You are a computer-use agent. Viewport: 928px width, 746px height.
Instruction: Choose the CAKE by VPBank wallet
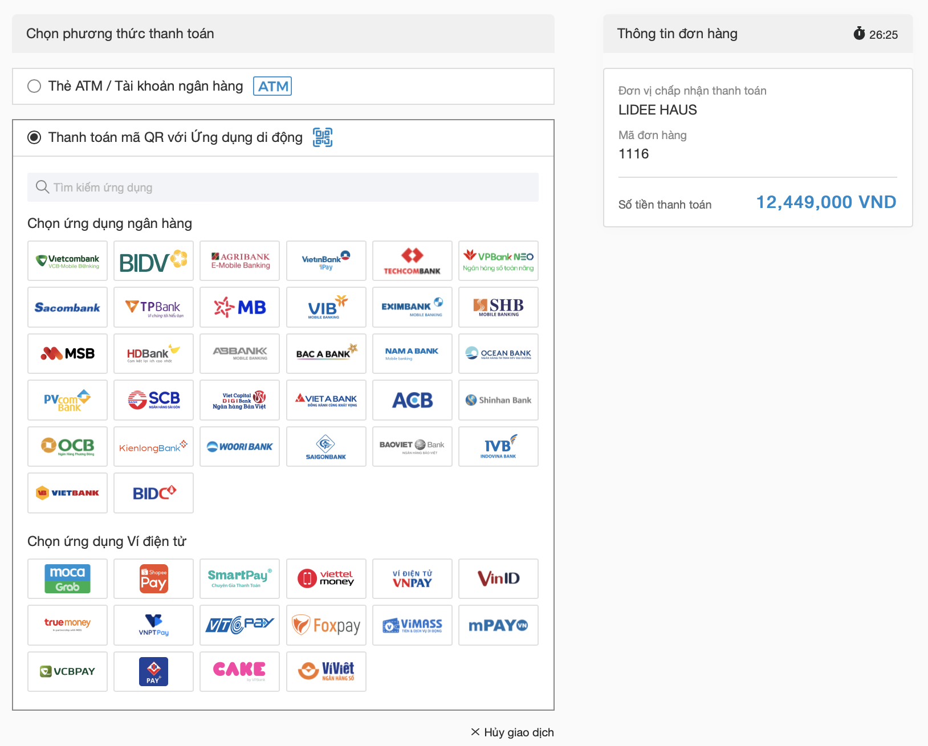click(x=239, y=671)
